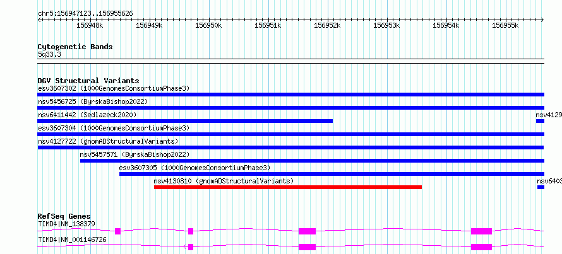The image size is (562, 254).
Task: Open variant label esv3607302 (1000GenomesConsortiumPhase3)
Action: tap(114, 88)
